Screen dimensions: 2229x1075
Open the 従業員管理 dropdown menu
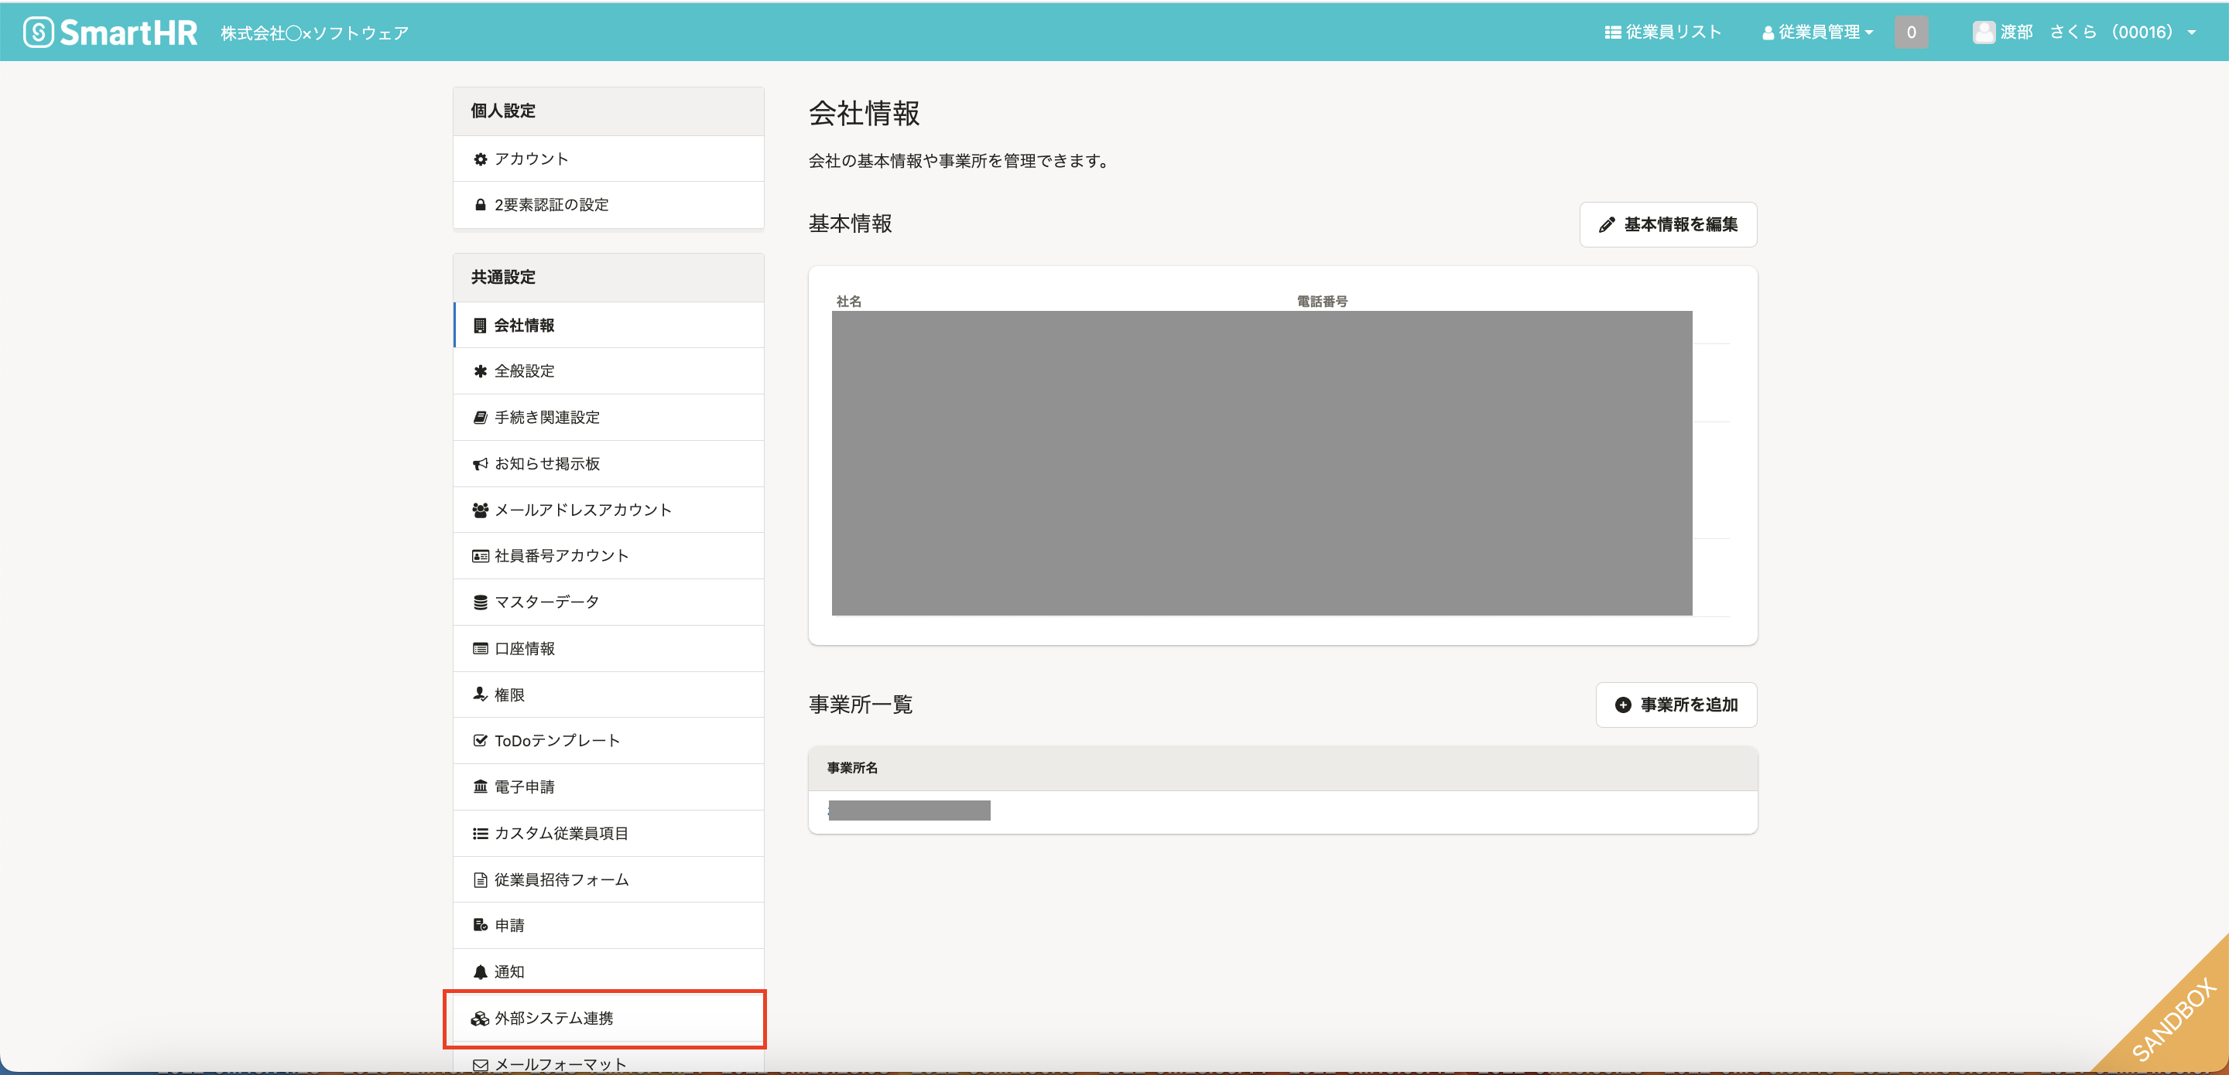tap(1818, 32)
